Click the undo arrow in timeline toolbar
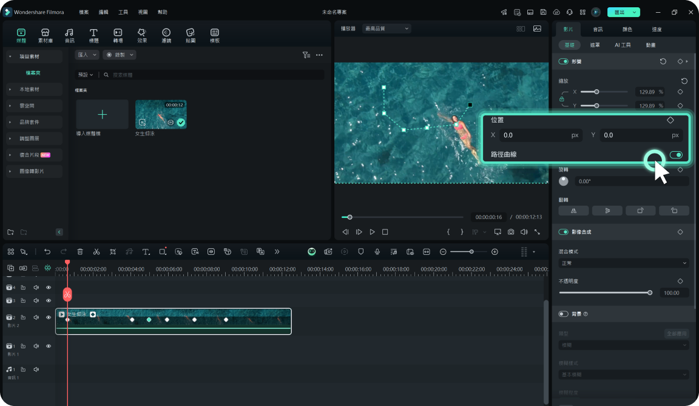Screen dimensions: 699x406 pos(47,252)
